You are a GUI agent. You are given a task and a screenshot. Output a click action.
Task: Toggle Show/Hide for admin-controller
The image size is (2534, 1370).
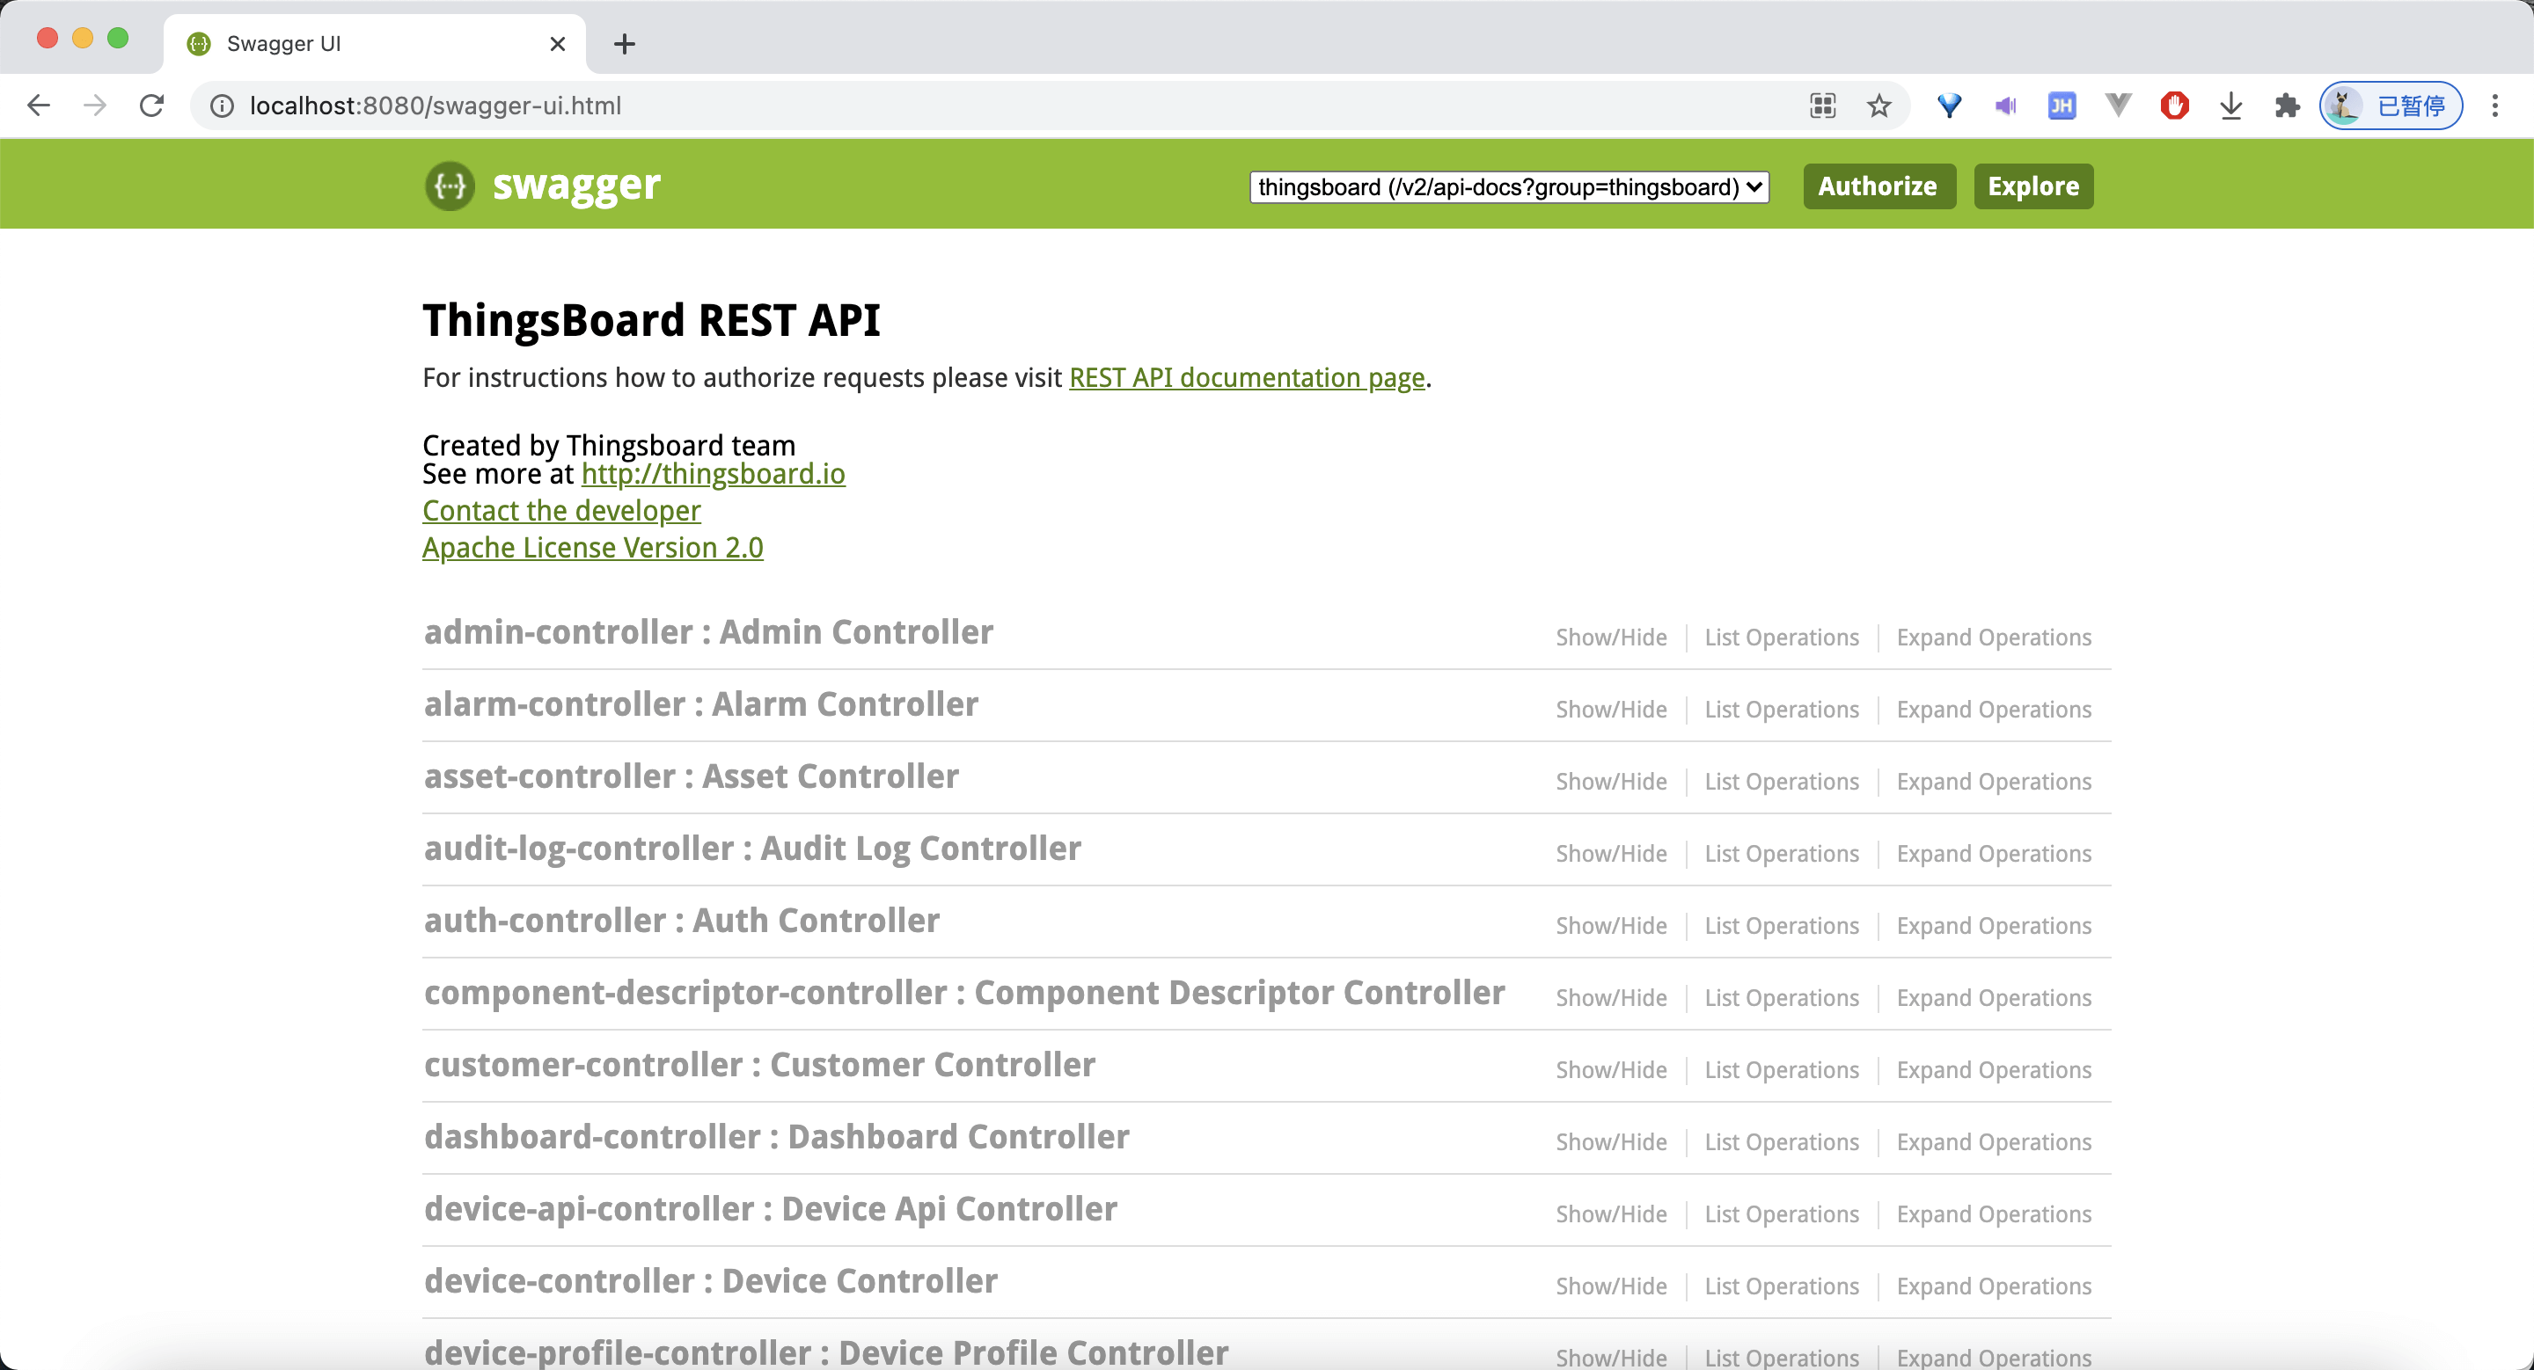[x=1610, y=637]
